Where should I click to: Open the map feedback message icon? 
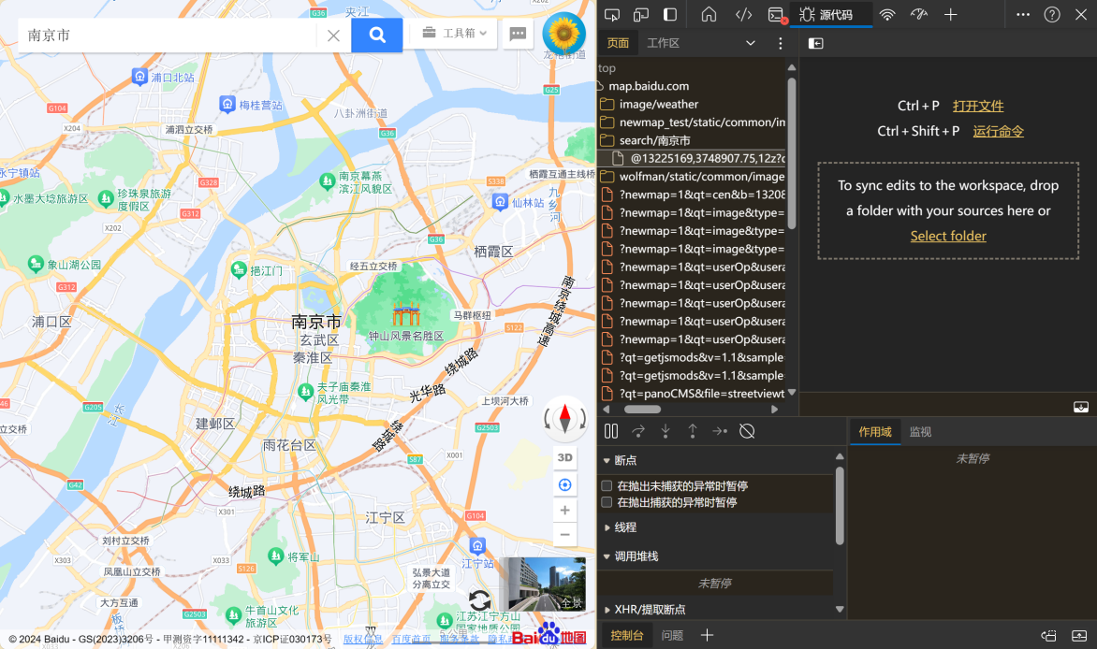(518, 34)
